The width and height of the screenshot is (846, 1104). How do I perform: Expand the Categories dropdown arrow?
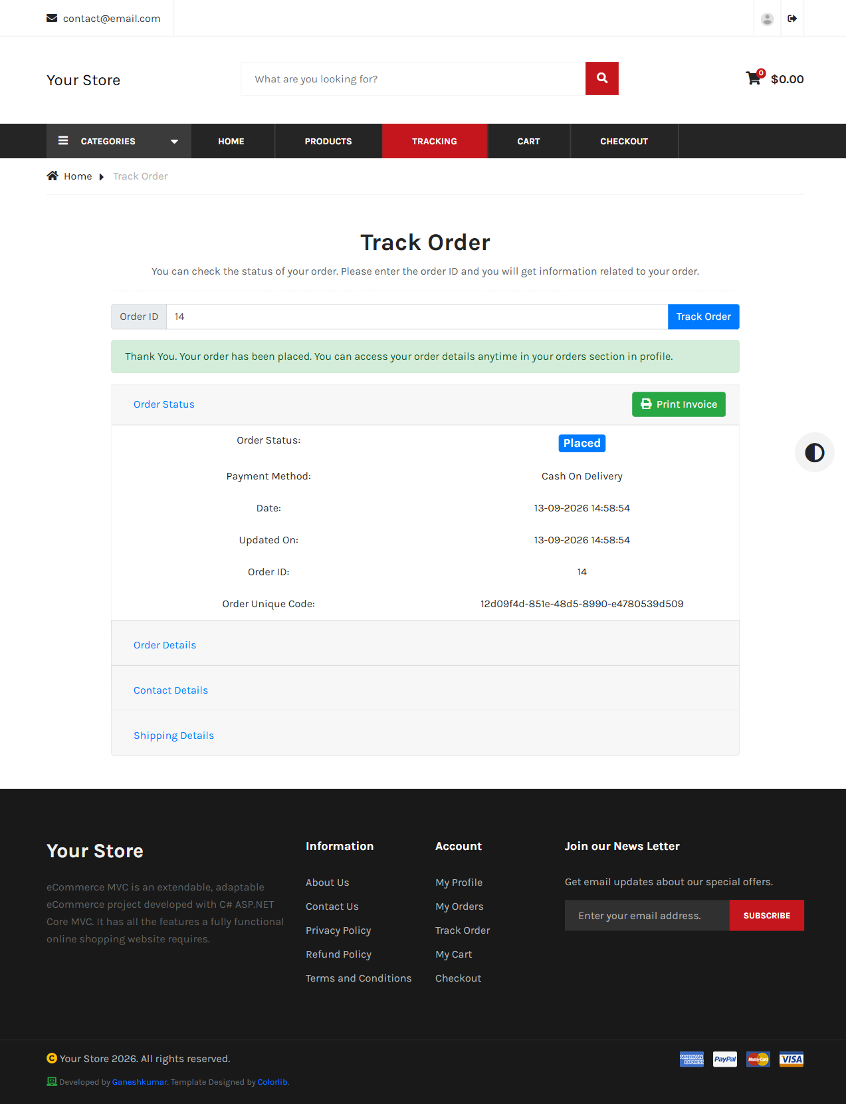coord(174,142)
